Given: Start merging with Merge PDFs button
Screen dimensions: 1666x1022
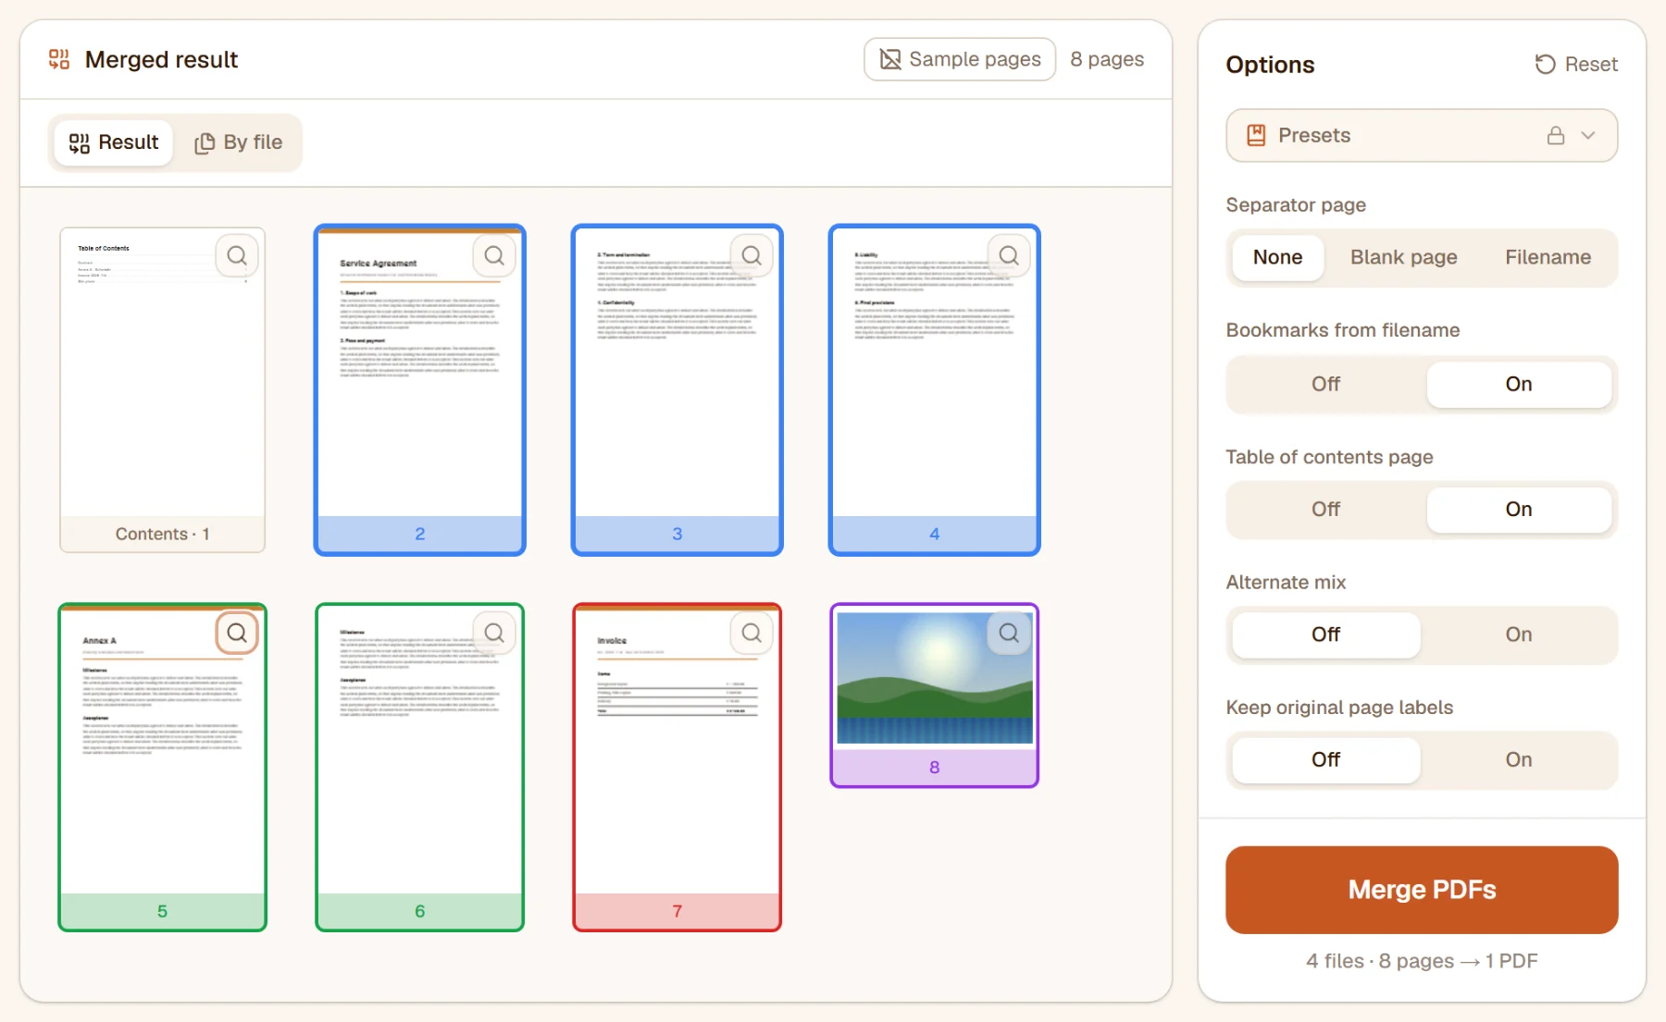Looking at the screenshot, I should pos(1422,890).
